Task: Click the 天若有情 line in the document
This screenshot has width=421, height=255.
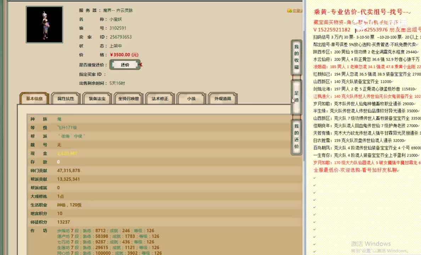Action: pyautogui.click(x=367, y=133)
